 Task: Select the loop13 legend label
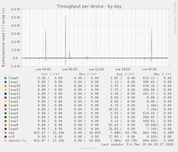14,98
